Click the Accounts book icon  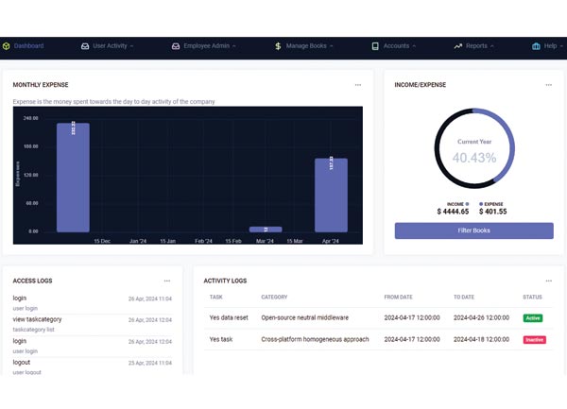[x=375, y=45]
